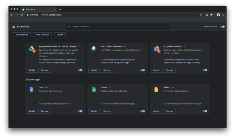235x139 pixels.
Task: Remove Application Launcher for Drive
Action: point(45,70)
